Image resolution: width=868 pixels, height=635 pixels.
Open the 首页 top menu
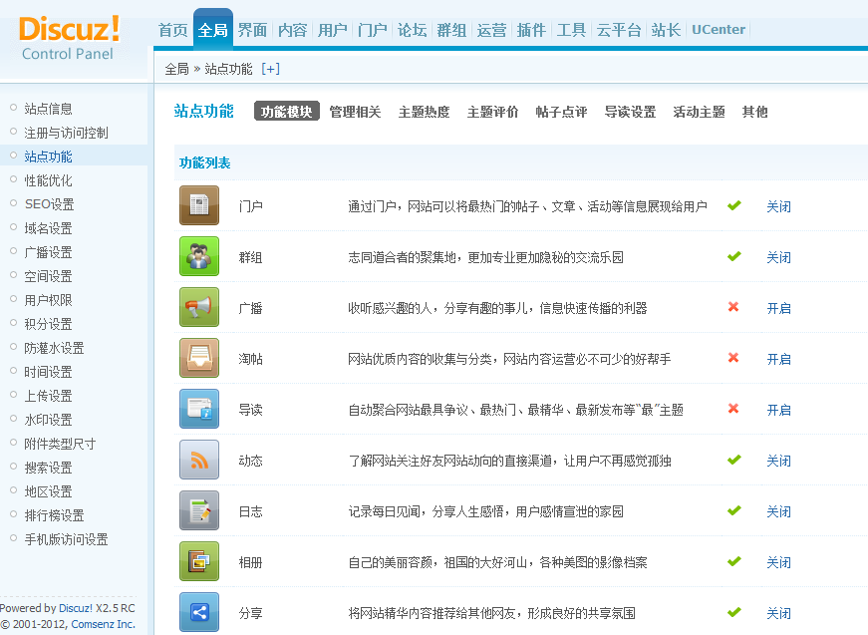pos(173,30)
